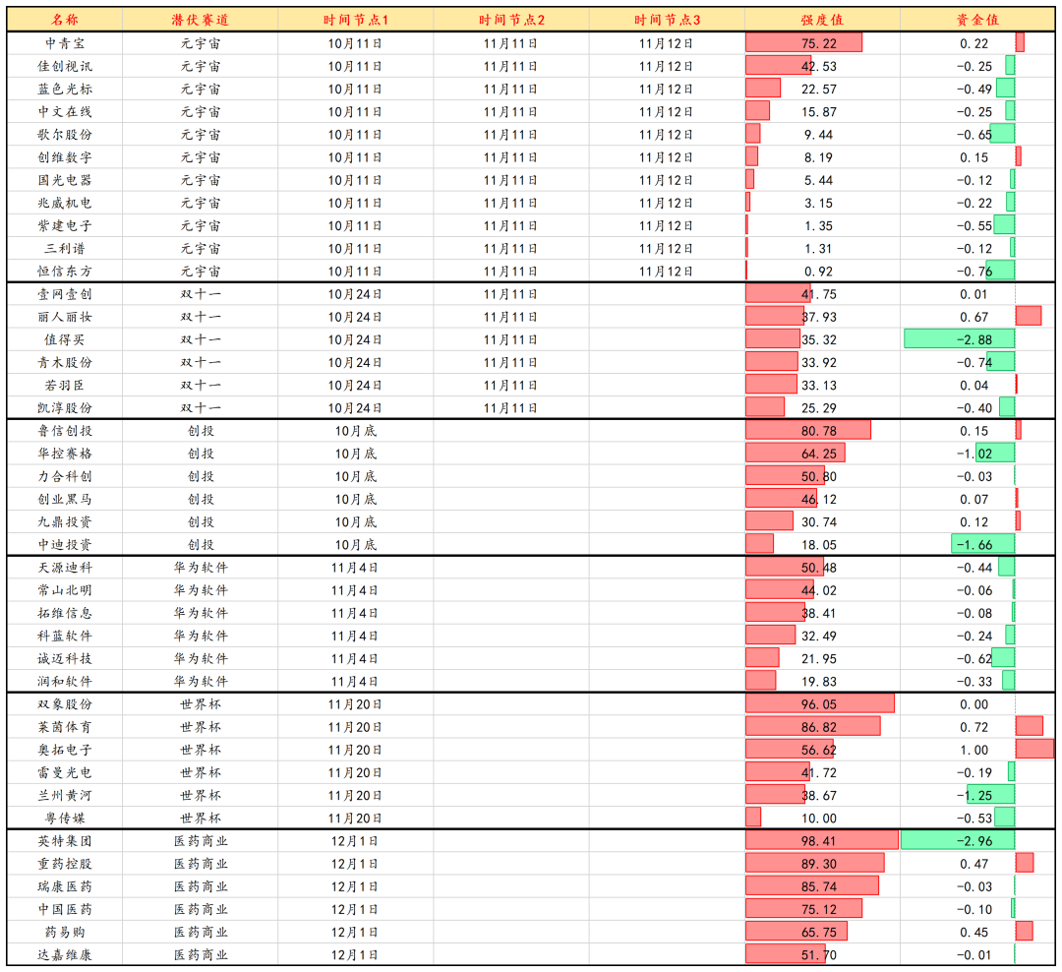Image resolution: width=1062 pixels, height=972 pixels.
Task: Select the 创业黑马 name cell
Action: click(64, 500)
